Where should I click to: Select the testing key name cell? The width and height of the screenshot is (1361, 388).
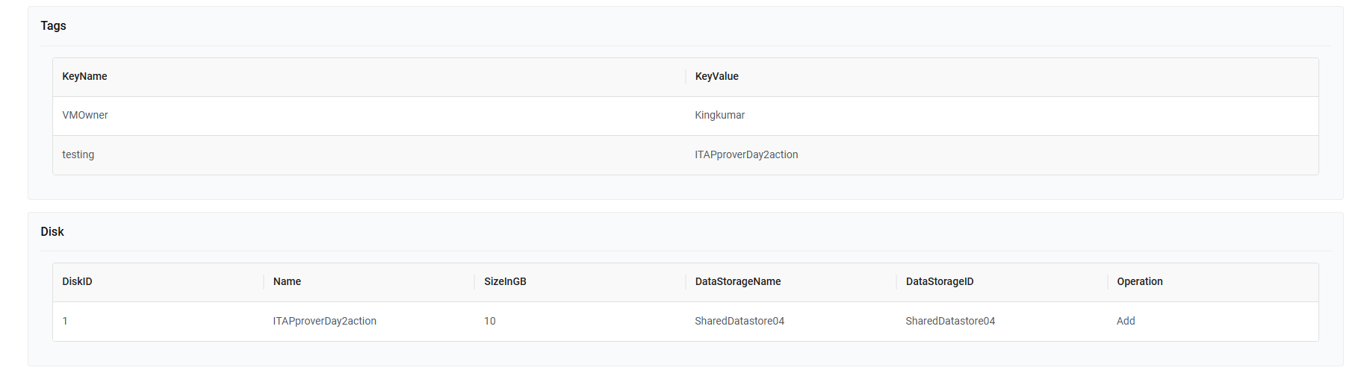(78, 154)
